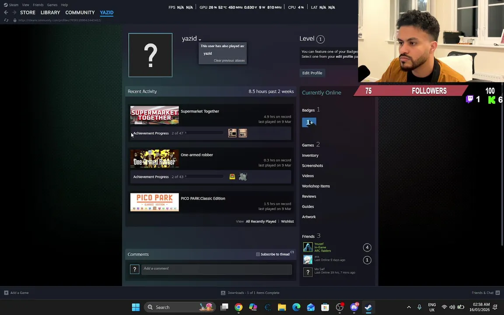Open File Explorer from the taskbar

[x=282, y=307]
